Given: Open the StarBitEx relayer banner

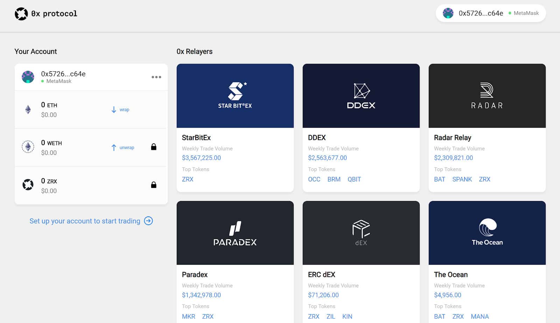Looking at the screenshot, I should (235, 96).
